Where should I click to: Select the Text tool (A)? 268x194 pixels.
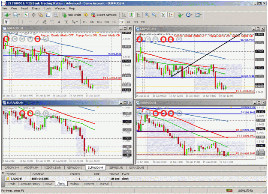coord(59,22)
